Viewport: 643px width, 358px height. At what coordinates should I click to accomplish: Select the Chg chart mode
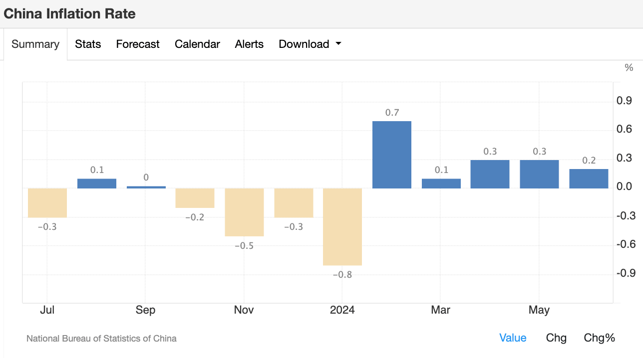[556, 338]
